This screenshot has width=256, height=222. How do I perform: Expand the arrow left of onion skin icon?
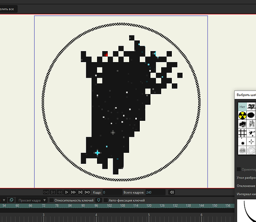(x=4, y=200)
